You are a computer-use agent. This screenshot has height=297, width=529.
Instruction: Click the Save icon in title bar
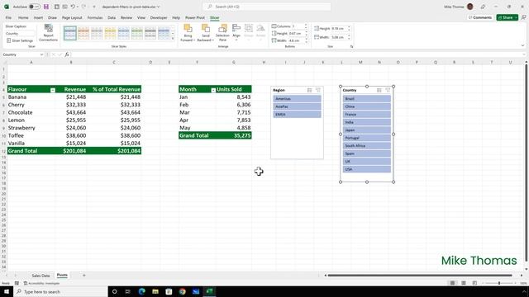click(46, 7)
